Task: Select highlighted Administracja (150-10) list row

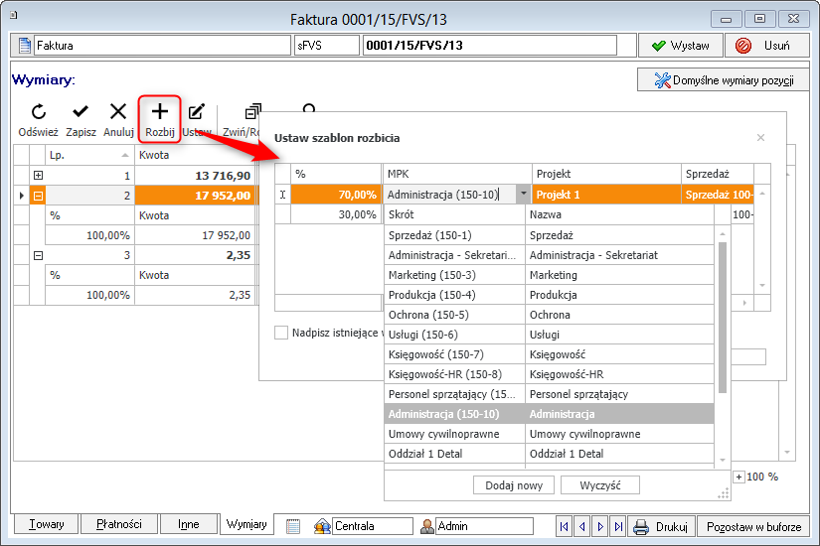Action: click(549, 414)
